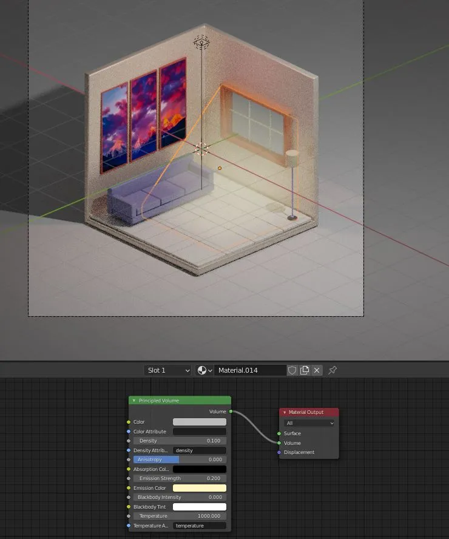Edit the Material.014 name field
449x539 pixels.
point(250,370)
